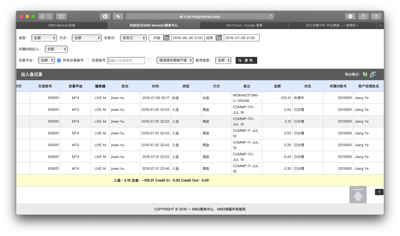Click the totals summary row text
The height and width of the screenshot is (236, 400).
click(161, 181)
